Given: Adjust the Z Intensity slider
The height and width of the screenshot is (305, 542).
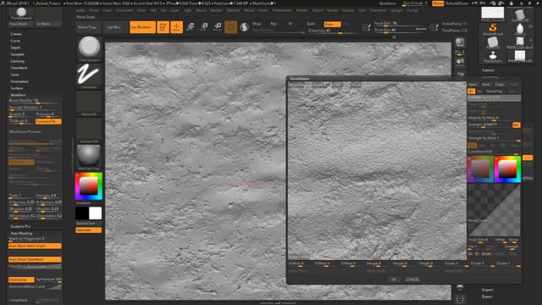Looking at the screenshot, I should pos(332,30).
